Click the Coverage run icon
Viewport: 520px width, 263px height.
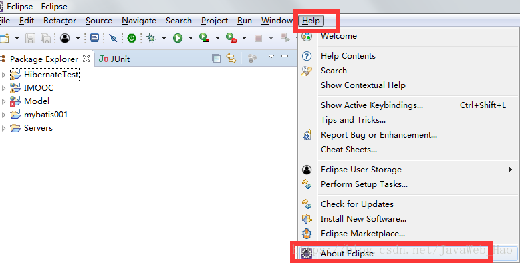pos(204,38)
